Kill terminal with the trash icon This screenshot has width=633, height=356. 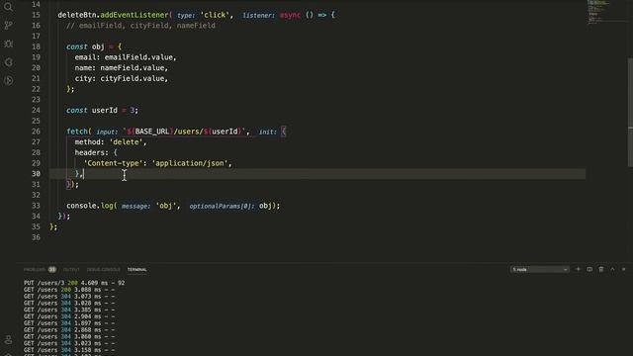click(601, 269)
